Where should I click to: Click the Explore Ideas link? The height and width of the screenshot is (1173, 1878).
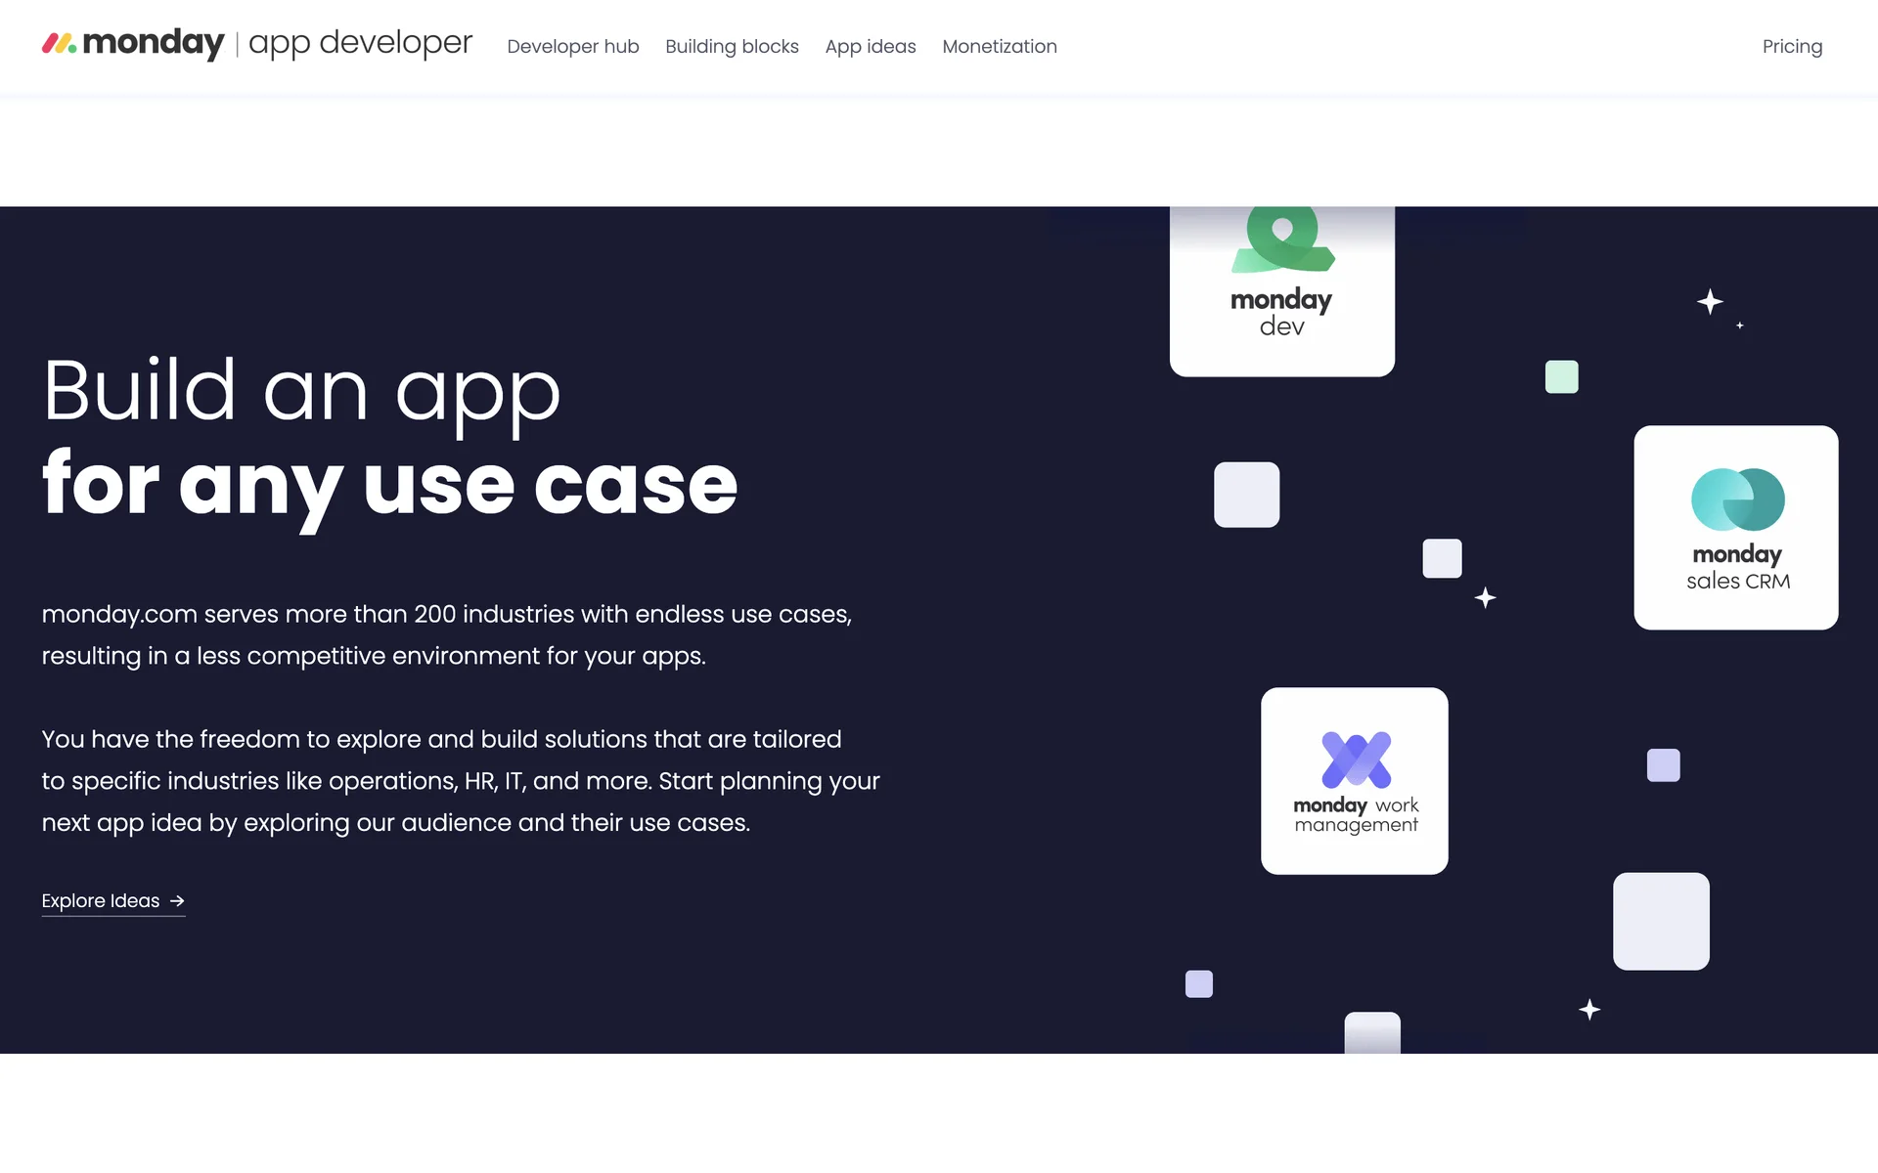point(101,900)
